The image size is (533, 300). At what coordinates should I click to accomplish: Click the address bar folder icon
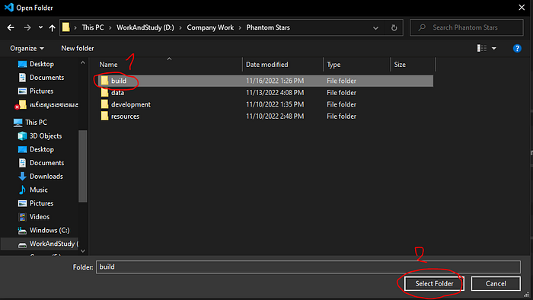click(x=66, y=27)
